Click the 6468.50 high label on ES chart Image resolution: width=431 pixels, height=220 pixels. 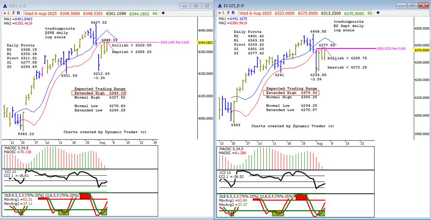point(319,31)
